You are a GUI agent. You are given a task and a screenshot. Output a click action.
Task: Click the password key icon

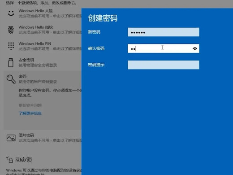[x=11, y=79]
